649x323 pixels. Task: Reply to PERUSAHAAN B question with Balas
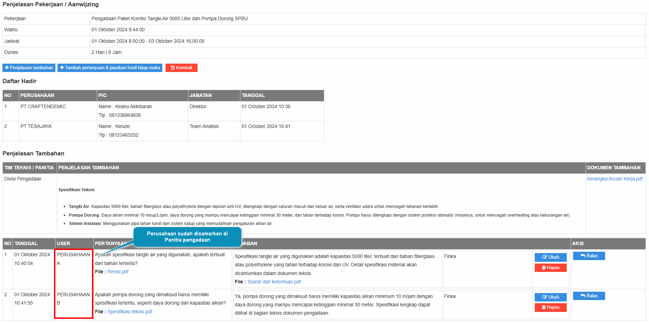[x=589, y=296]
